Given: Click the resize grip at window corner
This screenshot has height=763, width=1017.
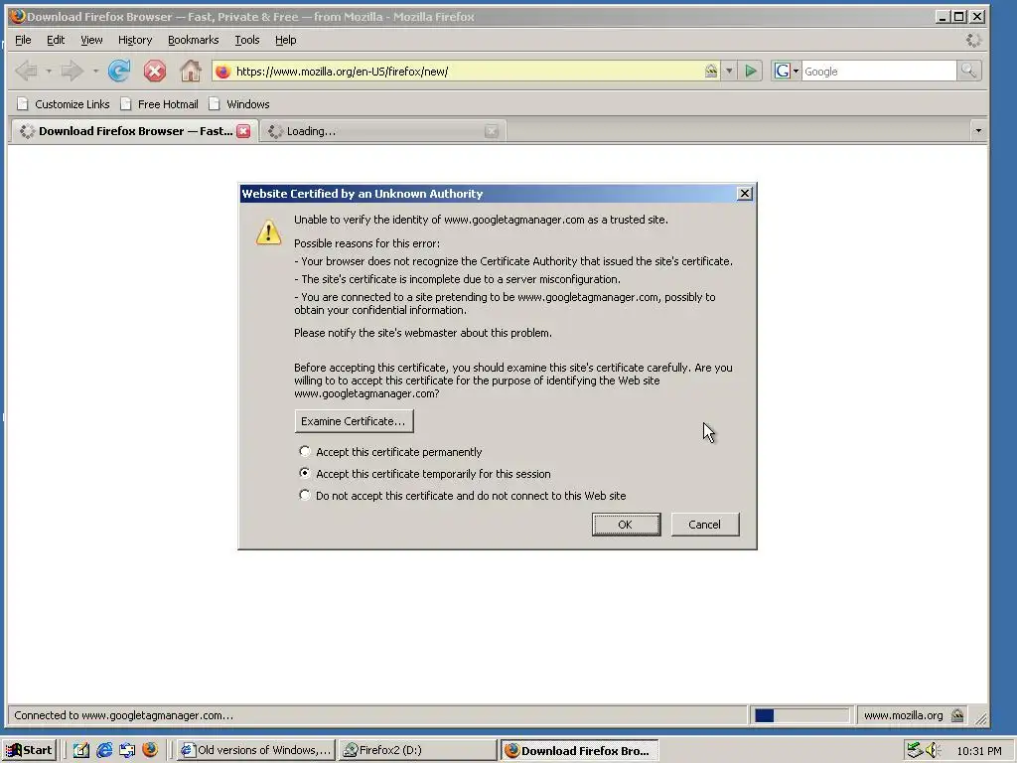Looking at the screenshot, I should pyautogui.click(x=980, y=717).
